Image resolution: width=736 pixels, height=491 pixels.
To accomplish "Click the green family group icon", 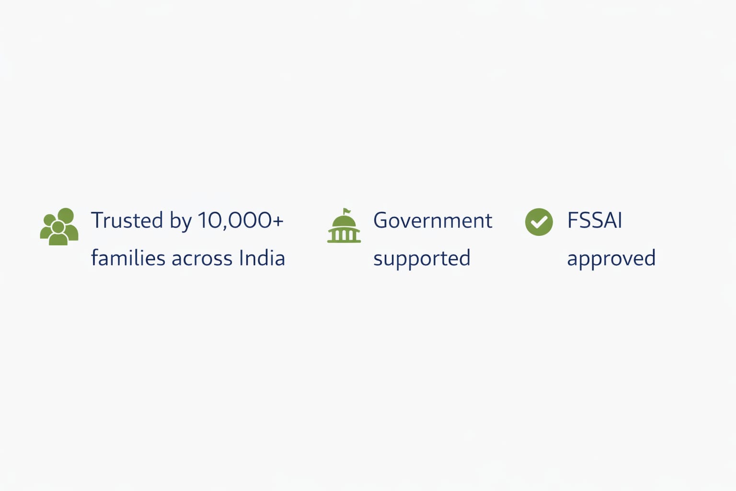I will pyautogui.click(x=59, y=226).
